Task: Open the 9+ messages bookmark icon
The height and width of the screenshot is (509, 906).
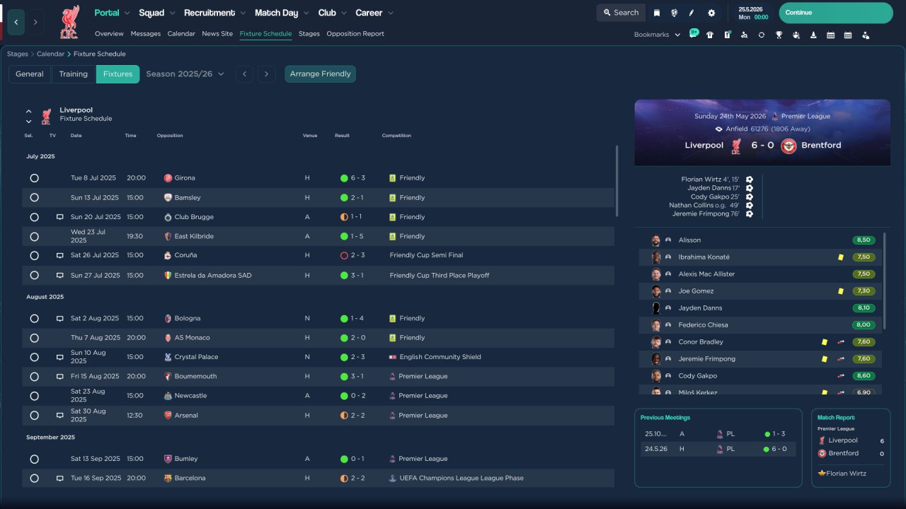Action: [694, 33]
